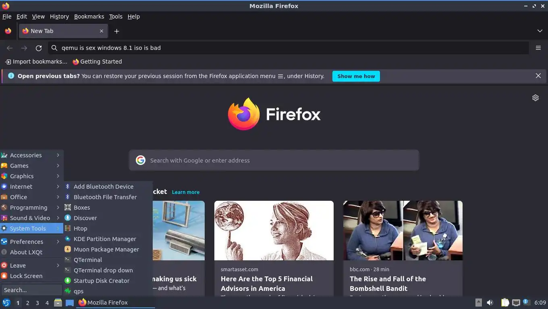The image size is (548, 309).
Task: Open new tab with plus button
Action: pos(116,31)
